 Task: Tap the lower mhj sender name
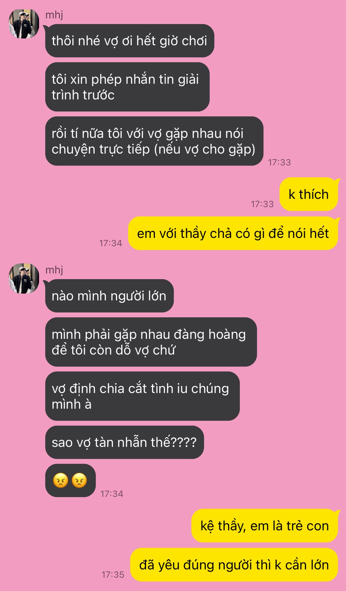(x=54, y=270)
